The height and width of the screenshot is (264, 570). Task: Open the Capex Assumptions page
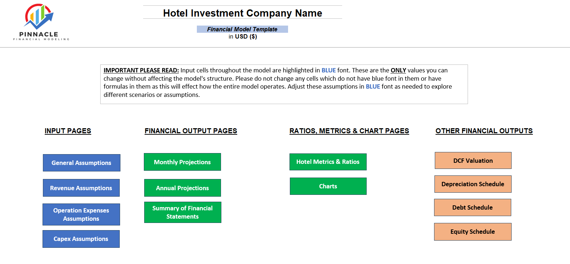[x=81, y=239]
